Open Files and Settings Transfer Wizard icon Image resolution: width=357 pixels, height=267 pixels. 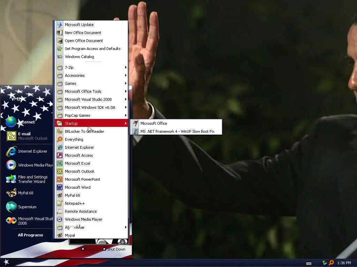pyautogui.click(x=11, y=179)
